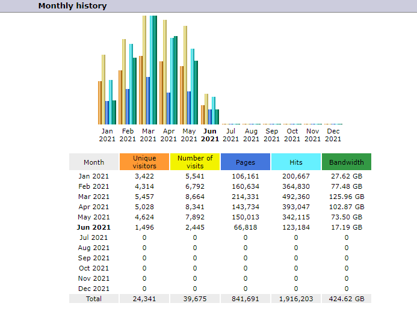Click the cyan Hits column header
This screenshot has height=309, width=417.
pyautogui.click(x=295, y=162)
